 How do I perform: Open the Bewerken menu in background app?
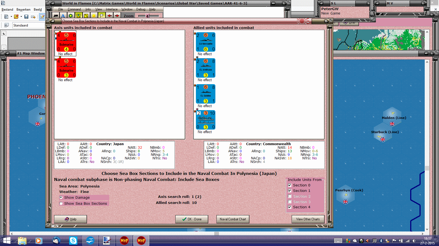pyautogui.click(x=23, y=10)
